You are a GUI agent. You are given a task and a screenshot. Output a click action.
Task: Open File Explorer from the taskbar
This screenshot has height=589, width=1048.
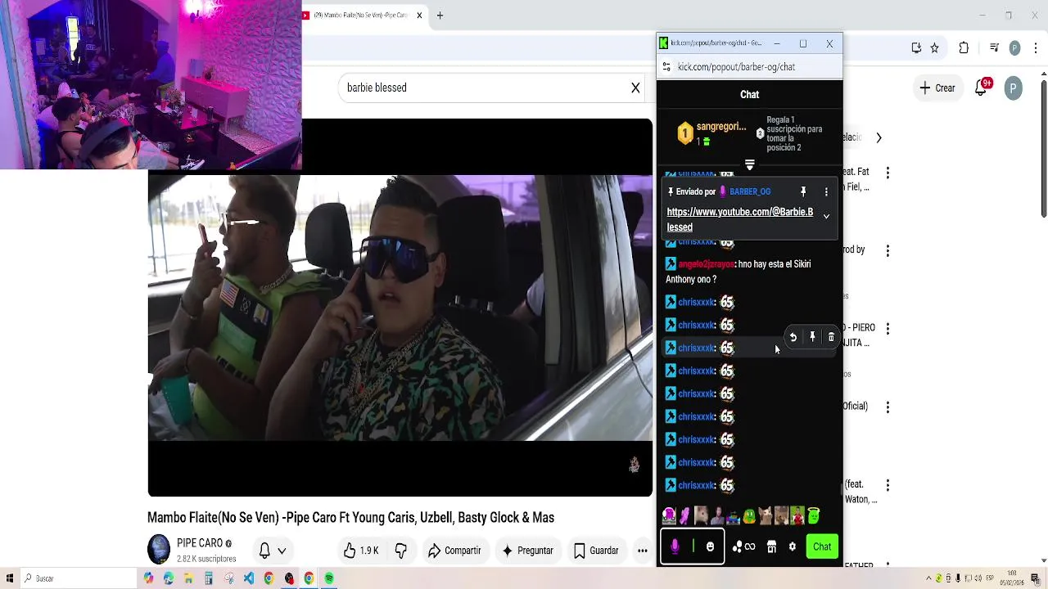(188, 578)
